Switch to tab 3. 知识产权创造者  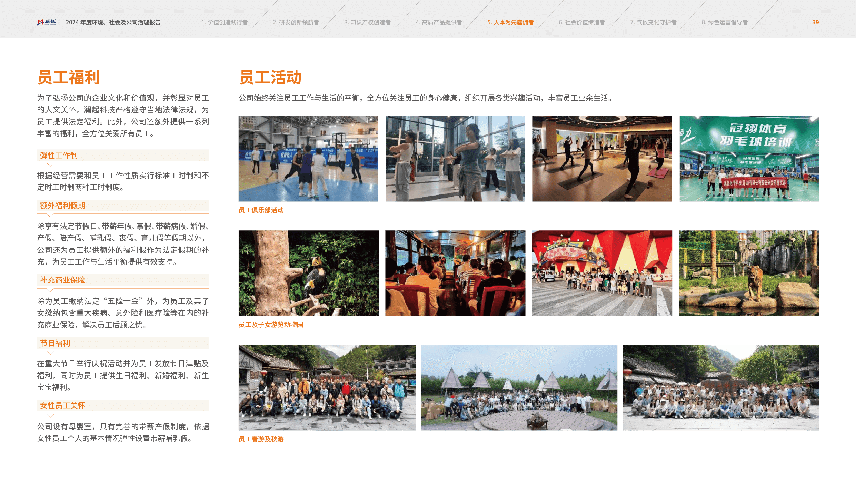coord(367,22)
